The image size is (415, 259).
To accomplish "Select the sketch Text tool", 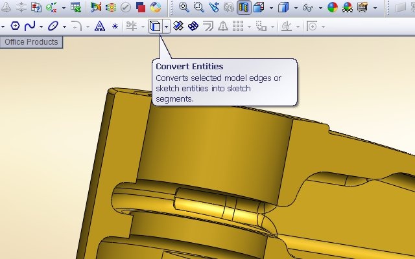I will tap(99, 26).
